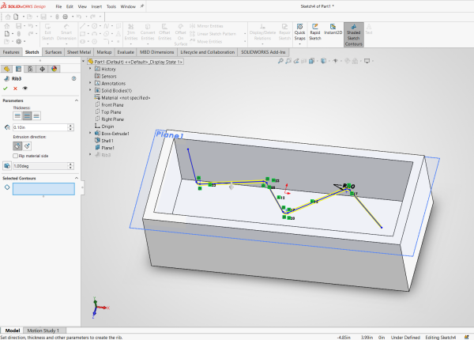Click the 1.00deg draft angle field
This screenshot has width=474, height=340.
[40, 166]
